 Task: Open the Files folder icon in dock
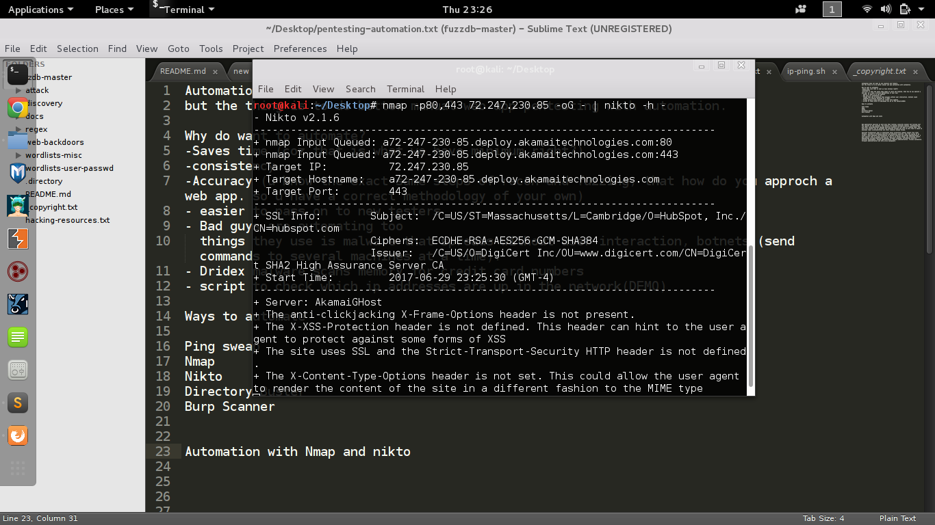pyautogui.click(x=18, y=141)
